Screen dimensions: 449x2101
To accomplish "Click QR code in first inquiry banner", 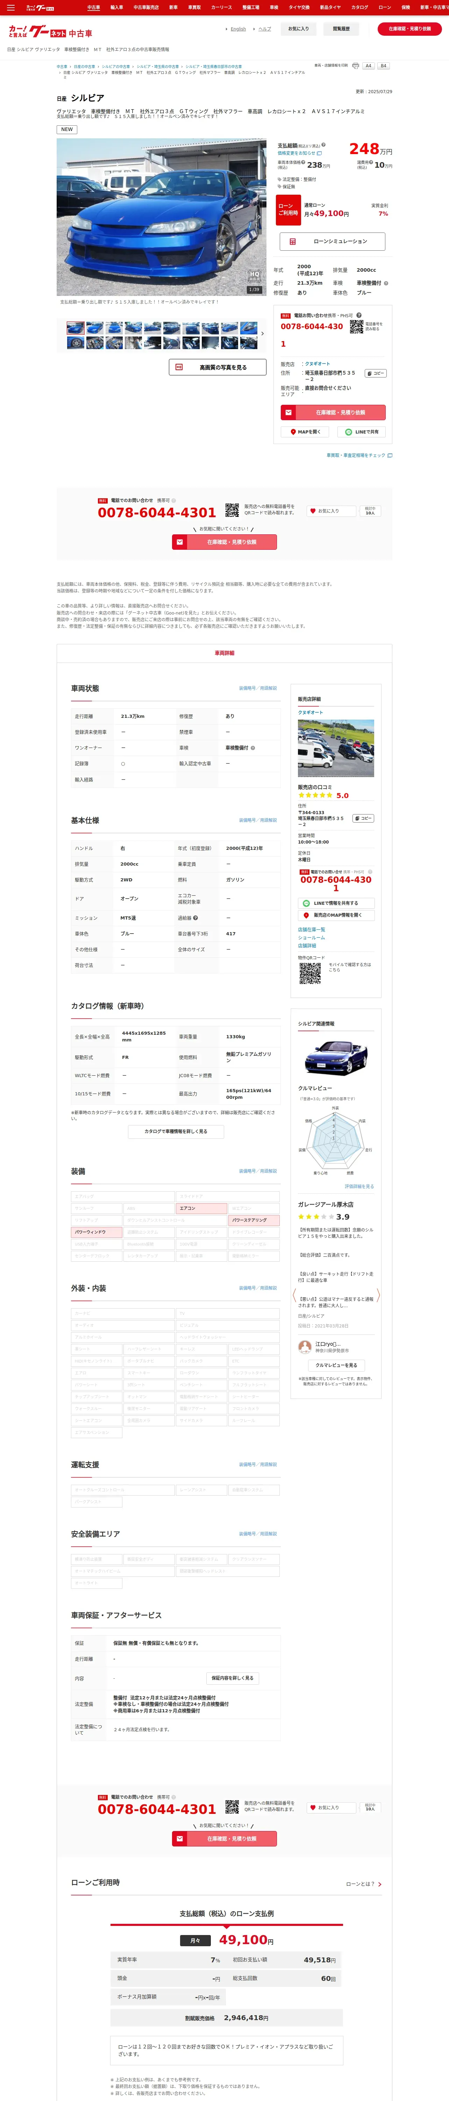I will [x=232, y=511].
